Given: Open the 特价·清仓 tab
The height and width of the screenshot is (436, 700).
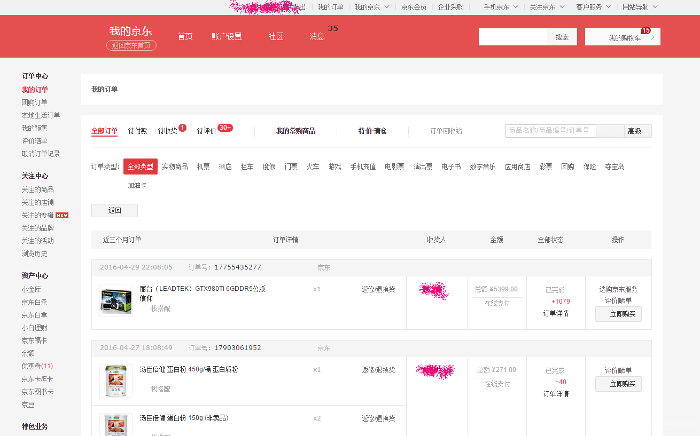Looking at the screenshot, I should point(372,131).
